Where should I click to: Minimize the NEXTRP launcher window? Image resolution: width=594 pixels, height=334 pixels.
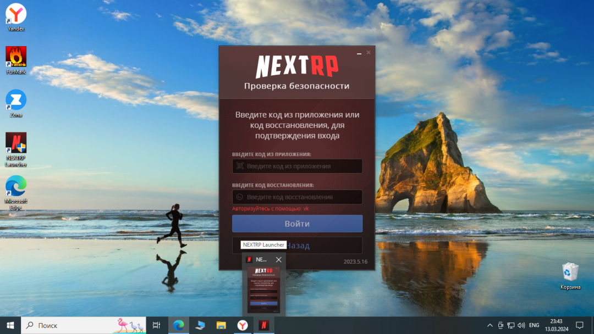(x=359, y=53)
